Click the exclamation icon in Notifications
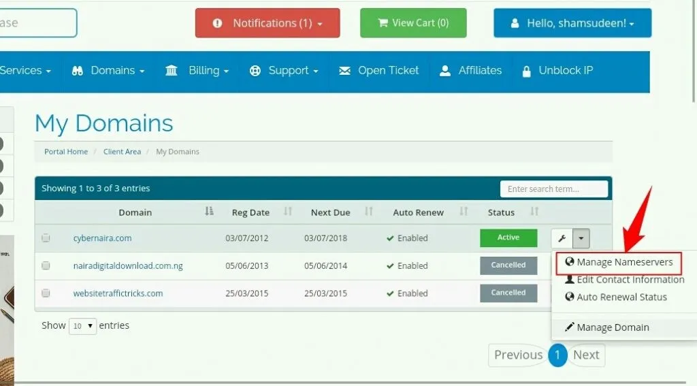 point(217,23)
